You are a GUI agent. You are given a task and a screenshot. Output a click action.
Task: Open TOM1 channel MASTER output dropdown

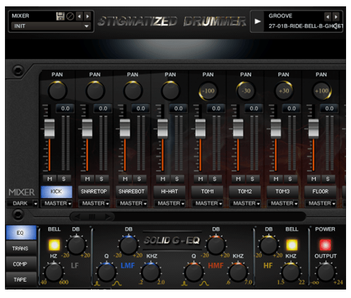coord(208,203)
